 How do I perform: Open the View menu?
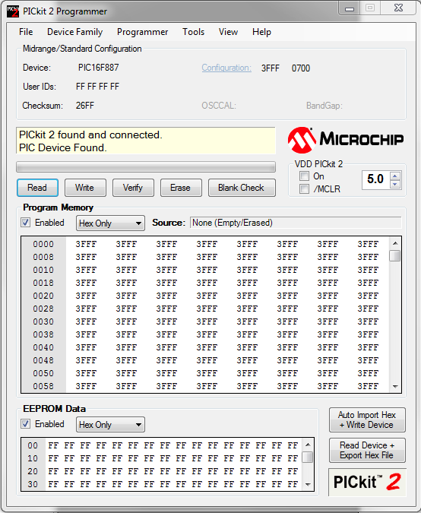(228, 32)
